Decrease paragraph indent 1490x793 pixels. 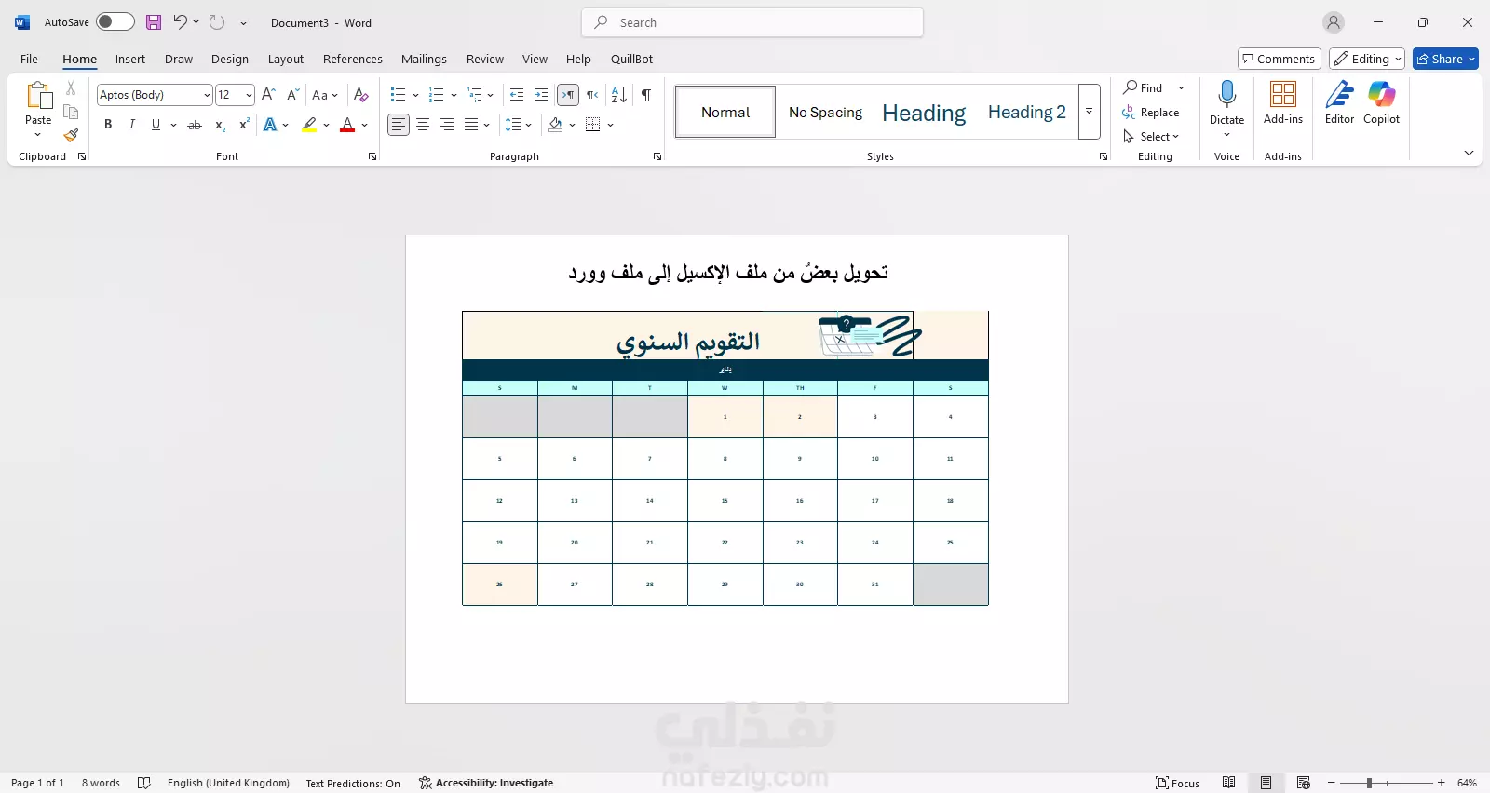517,94
